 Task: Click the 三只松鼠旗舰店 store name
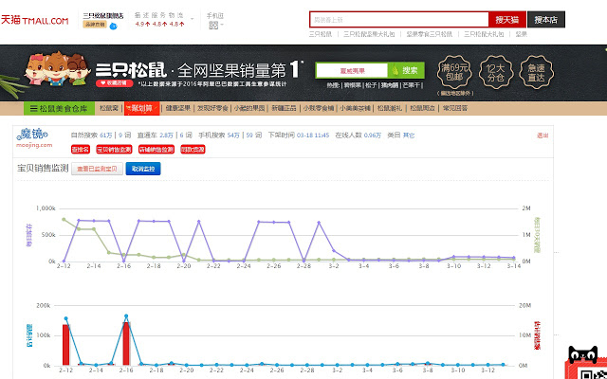click(103, 16)
